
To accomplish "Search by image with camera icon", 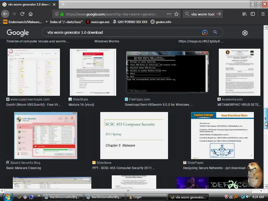I will (205, 32).
